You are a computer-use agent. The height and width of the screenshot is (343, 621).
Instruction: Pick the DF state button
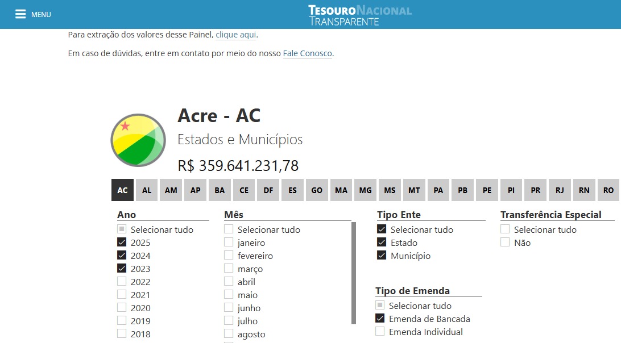[268, 190]
